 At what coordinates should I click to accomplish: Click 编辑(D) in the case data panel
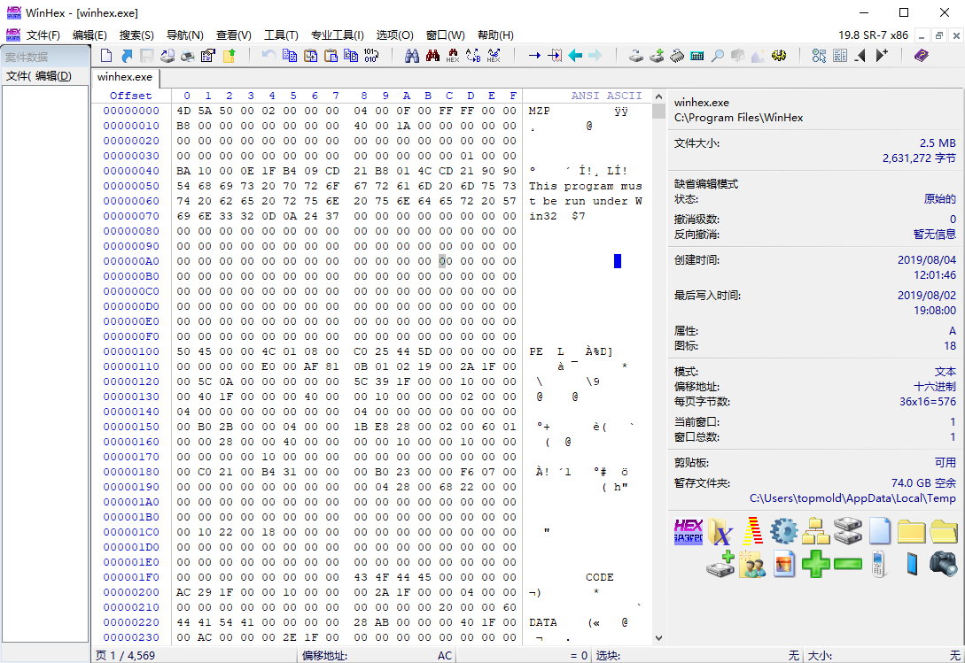coord(53,76)
